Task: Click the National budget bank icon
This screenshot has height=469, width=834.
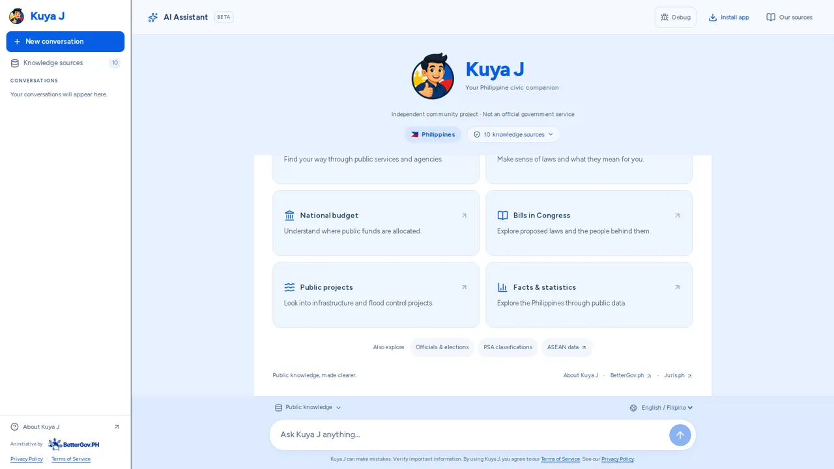Action: [x=289, y=216]
